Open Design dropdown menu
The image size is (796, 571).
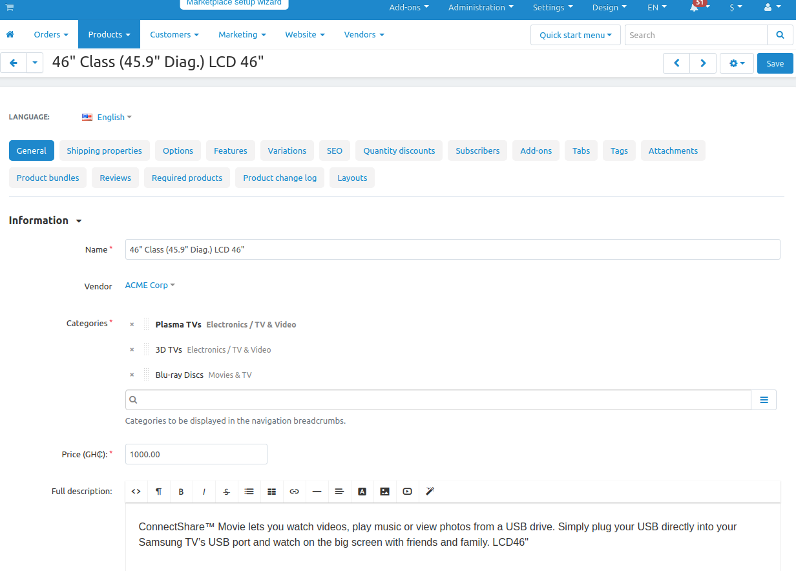(610, 7)
